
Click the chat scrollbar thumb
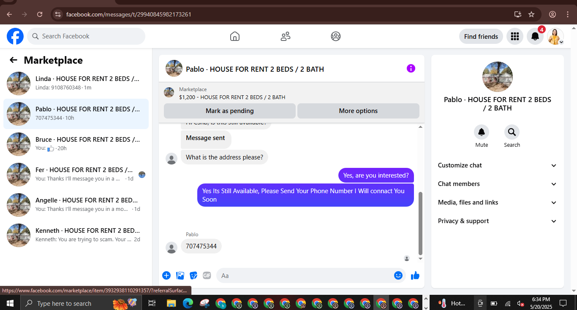coord(420,223)
